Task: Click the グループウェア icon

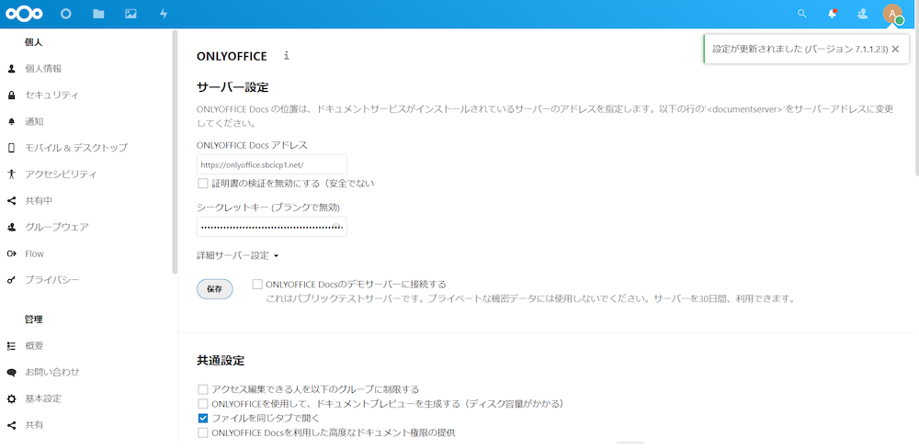Action: pyautogui.click(x=11, y=228)
